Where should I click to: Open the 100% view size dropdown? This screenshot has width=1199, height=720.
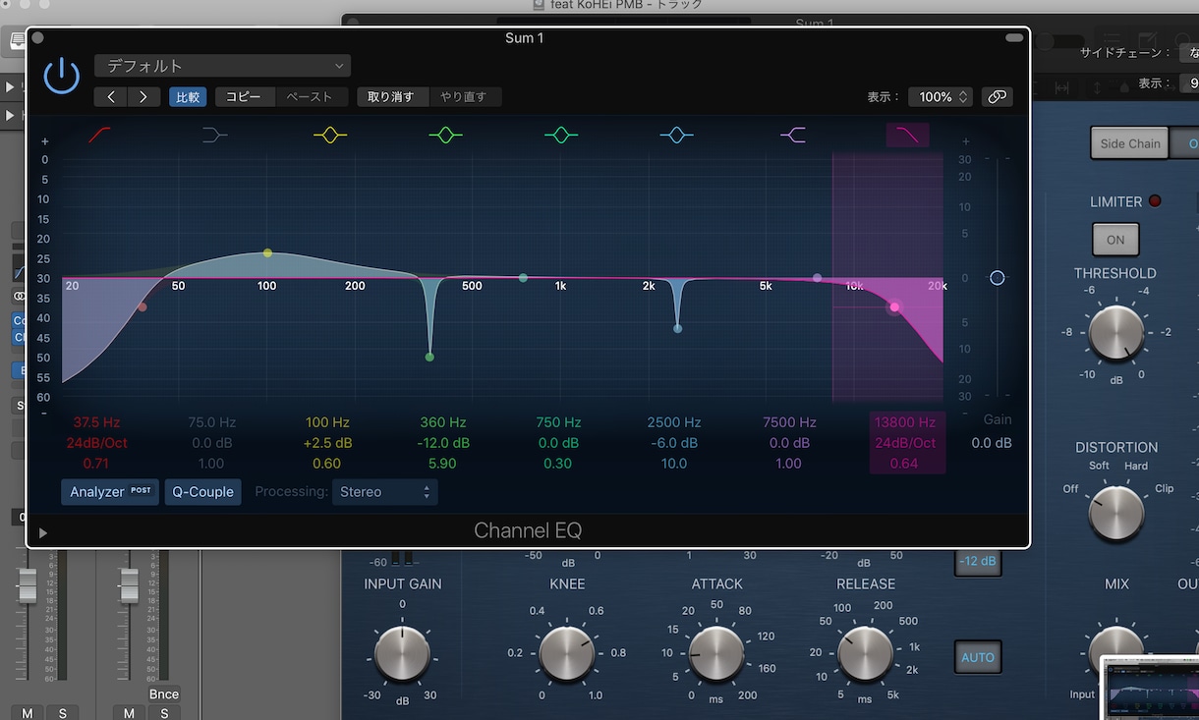click(941, 96)
